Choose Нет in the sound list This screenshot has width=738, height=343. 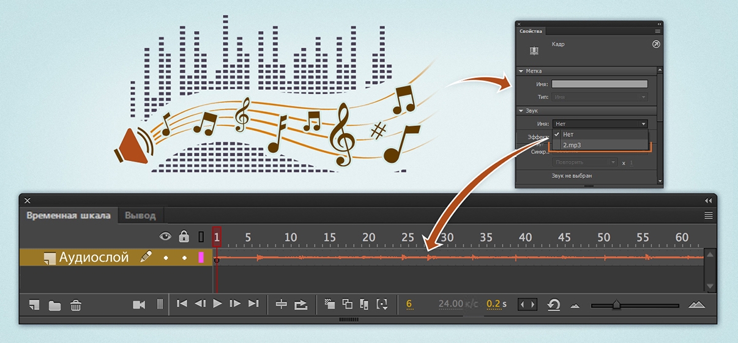point(599,135)
